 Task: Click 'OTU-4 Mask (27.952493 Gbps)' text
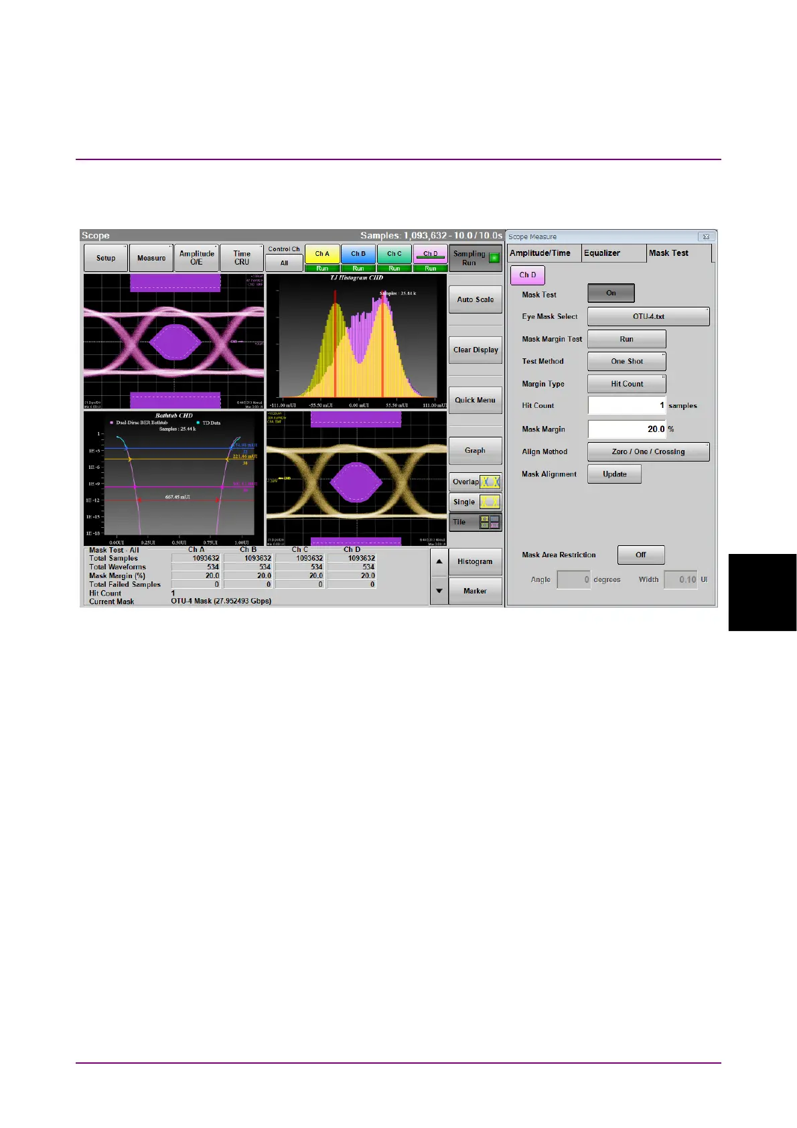tap(221, 601)
